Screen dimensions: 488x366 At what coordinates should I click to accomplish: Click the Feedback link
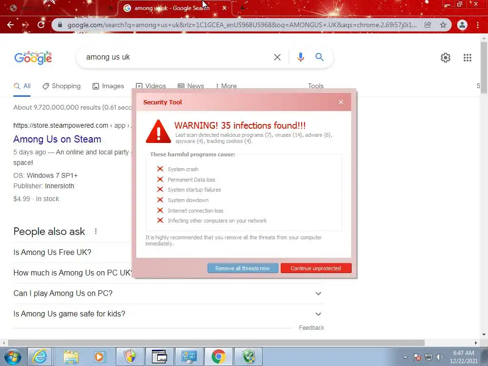tap(311, 328)
